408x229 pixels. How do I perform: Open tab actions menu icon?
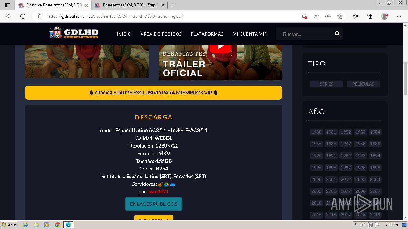[8, 5]
